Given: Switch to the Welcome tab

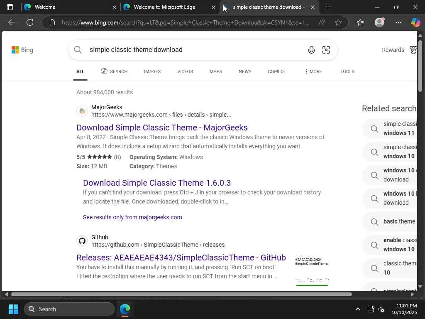Looking at the screenshot, I should [71, 7].
